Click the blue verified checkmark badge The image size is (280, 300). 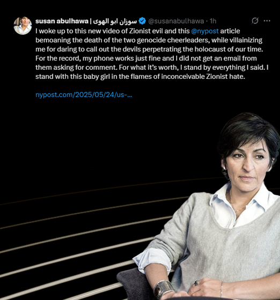[142, 21]
